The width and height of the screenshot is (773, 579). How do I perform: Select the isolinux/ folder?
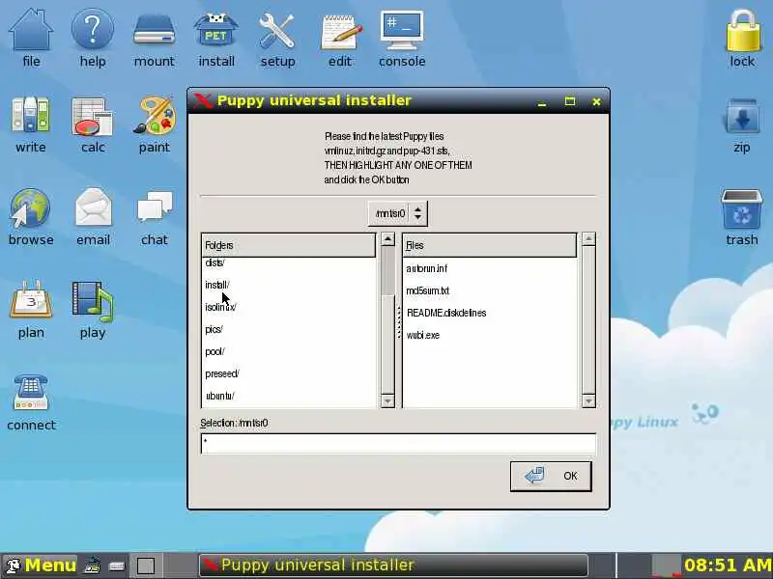point(220,307)
